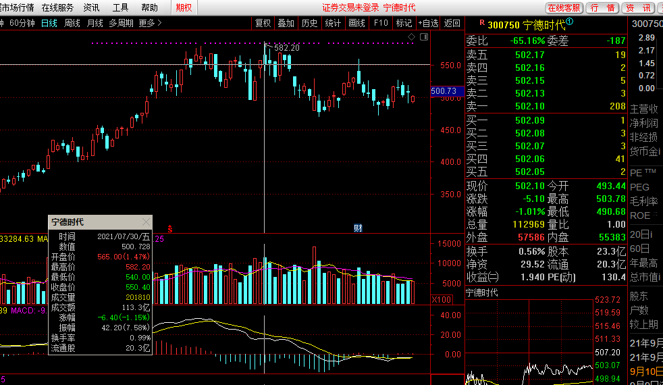Click the 标记 mark button
663x385 pixels.
click(404, 23)
